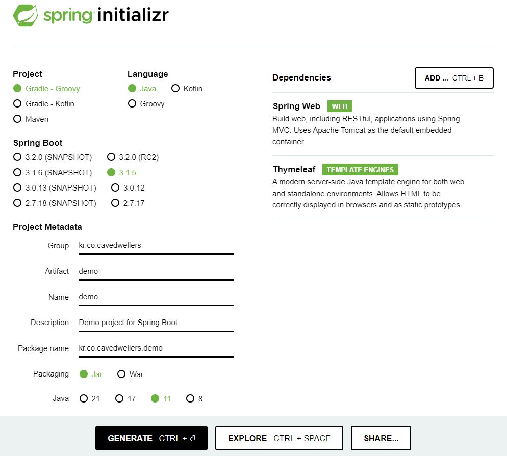Select Jar packaging

(x=91, y=374)
